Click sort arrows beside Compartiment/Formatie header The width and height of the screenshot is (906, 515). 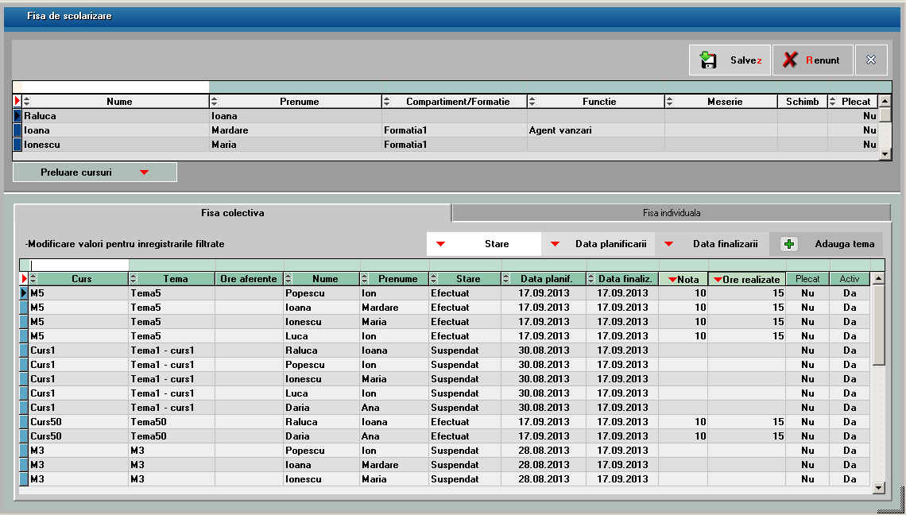coord(387,102)
